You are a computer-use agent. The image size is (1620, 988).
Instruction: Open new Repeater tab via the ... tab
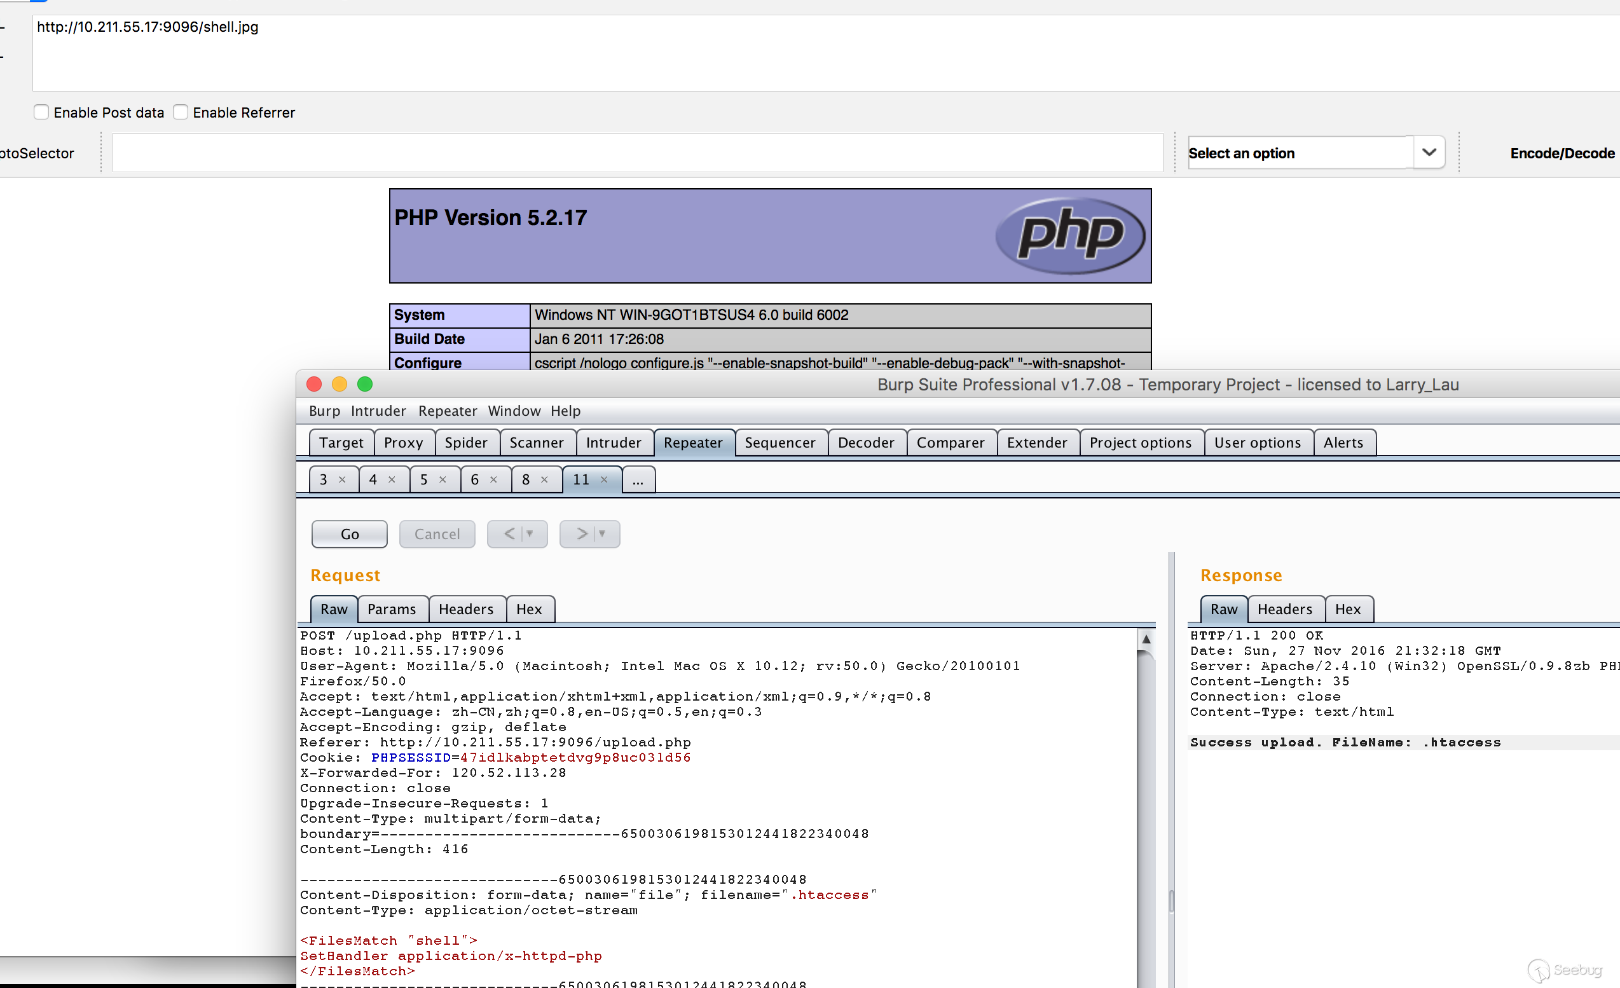(638, 479)
